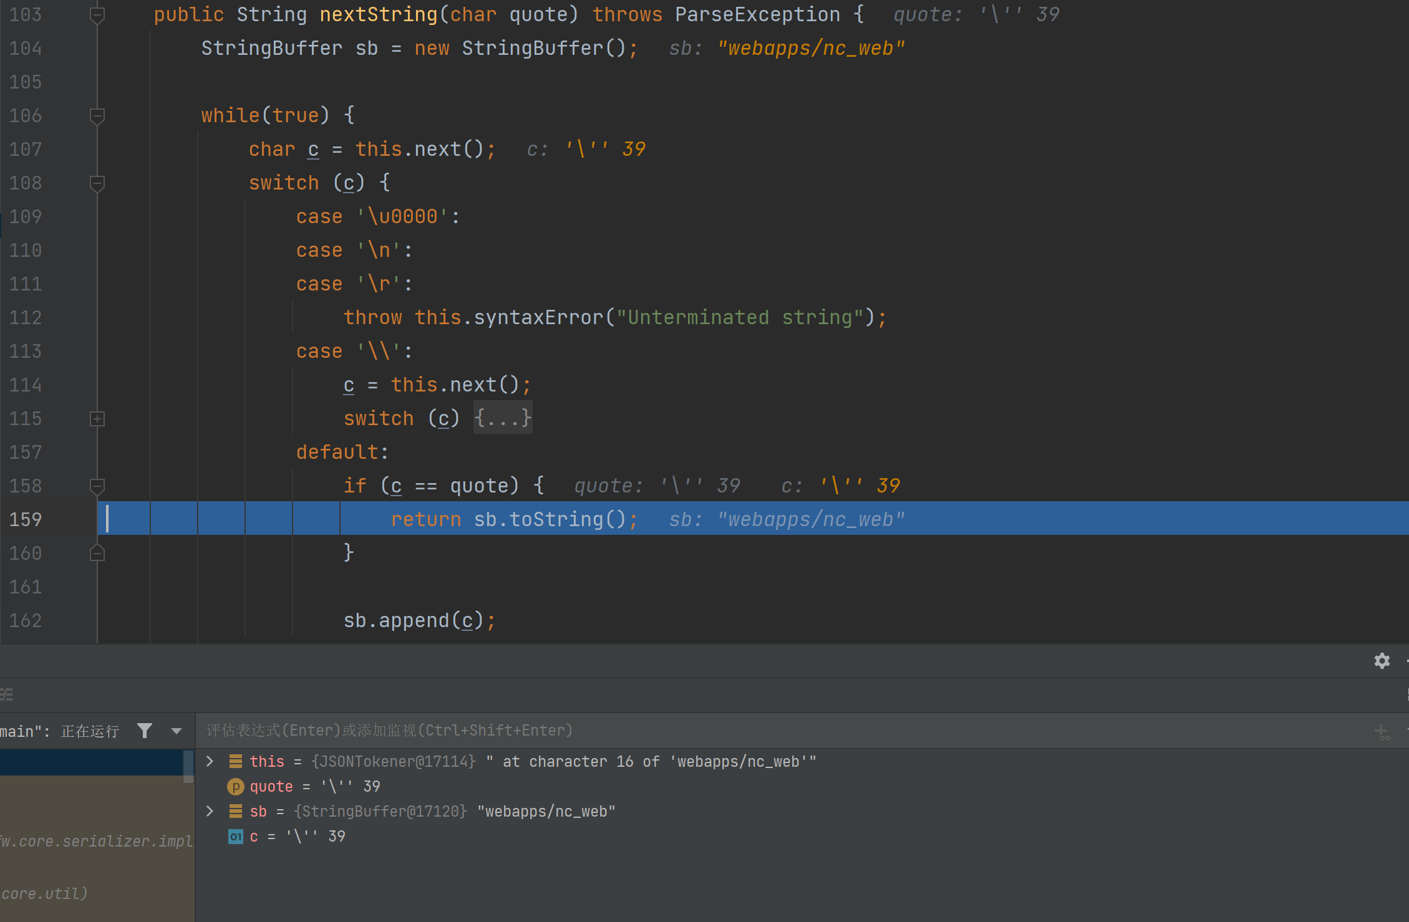The height and width of the screenshot is (922, 1409).
Task: Collapse the while(true) loop fold marker
Action: point(97,116)
